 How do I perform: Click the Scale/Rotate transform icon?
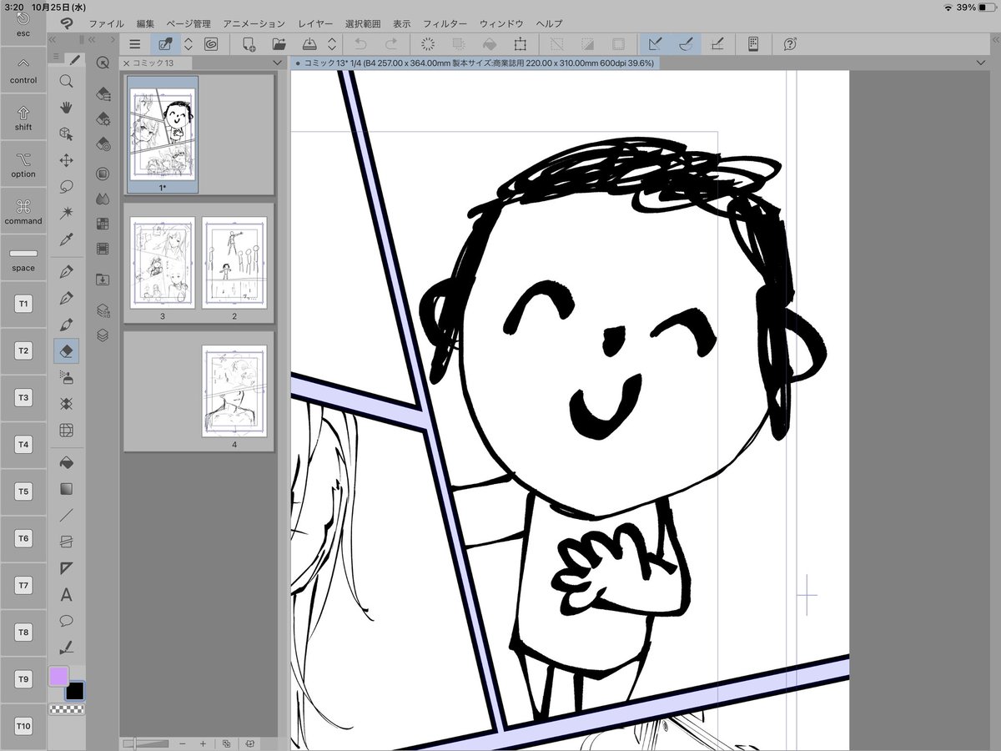coord(521,44)
